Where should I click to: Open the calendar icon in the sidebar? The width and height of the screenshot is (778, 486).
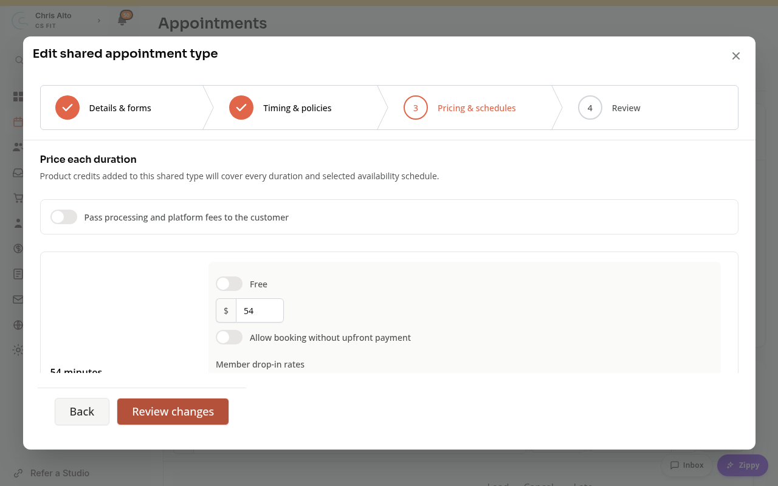click(x=18, y=122)
